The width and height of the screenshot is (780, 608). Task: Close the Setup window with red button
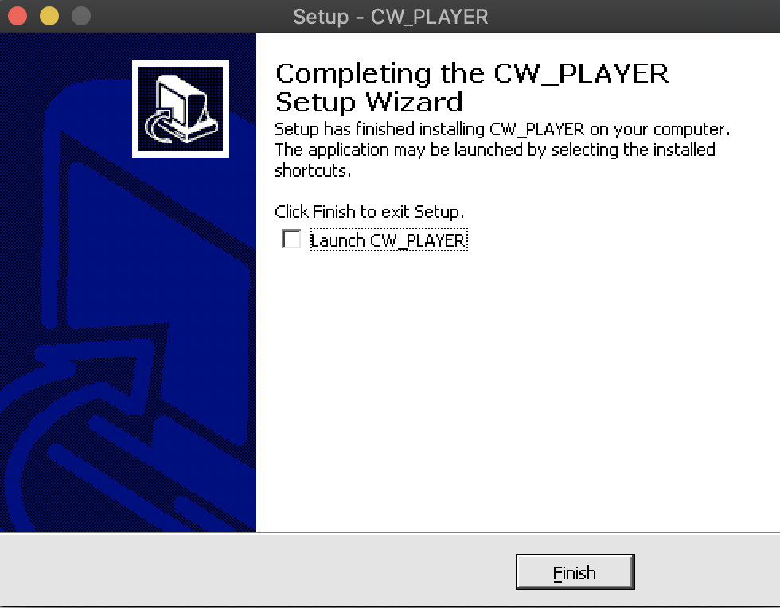[x=18, y=16]
